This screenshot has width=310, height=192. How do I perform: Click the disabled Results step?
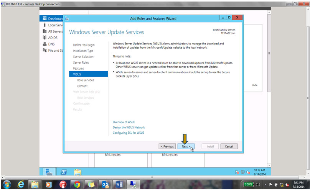[77, 110]
